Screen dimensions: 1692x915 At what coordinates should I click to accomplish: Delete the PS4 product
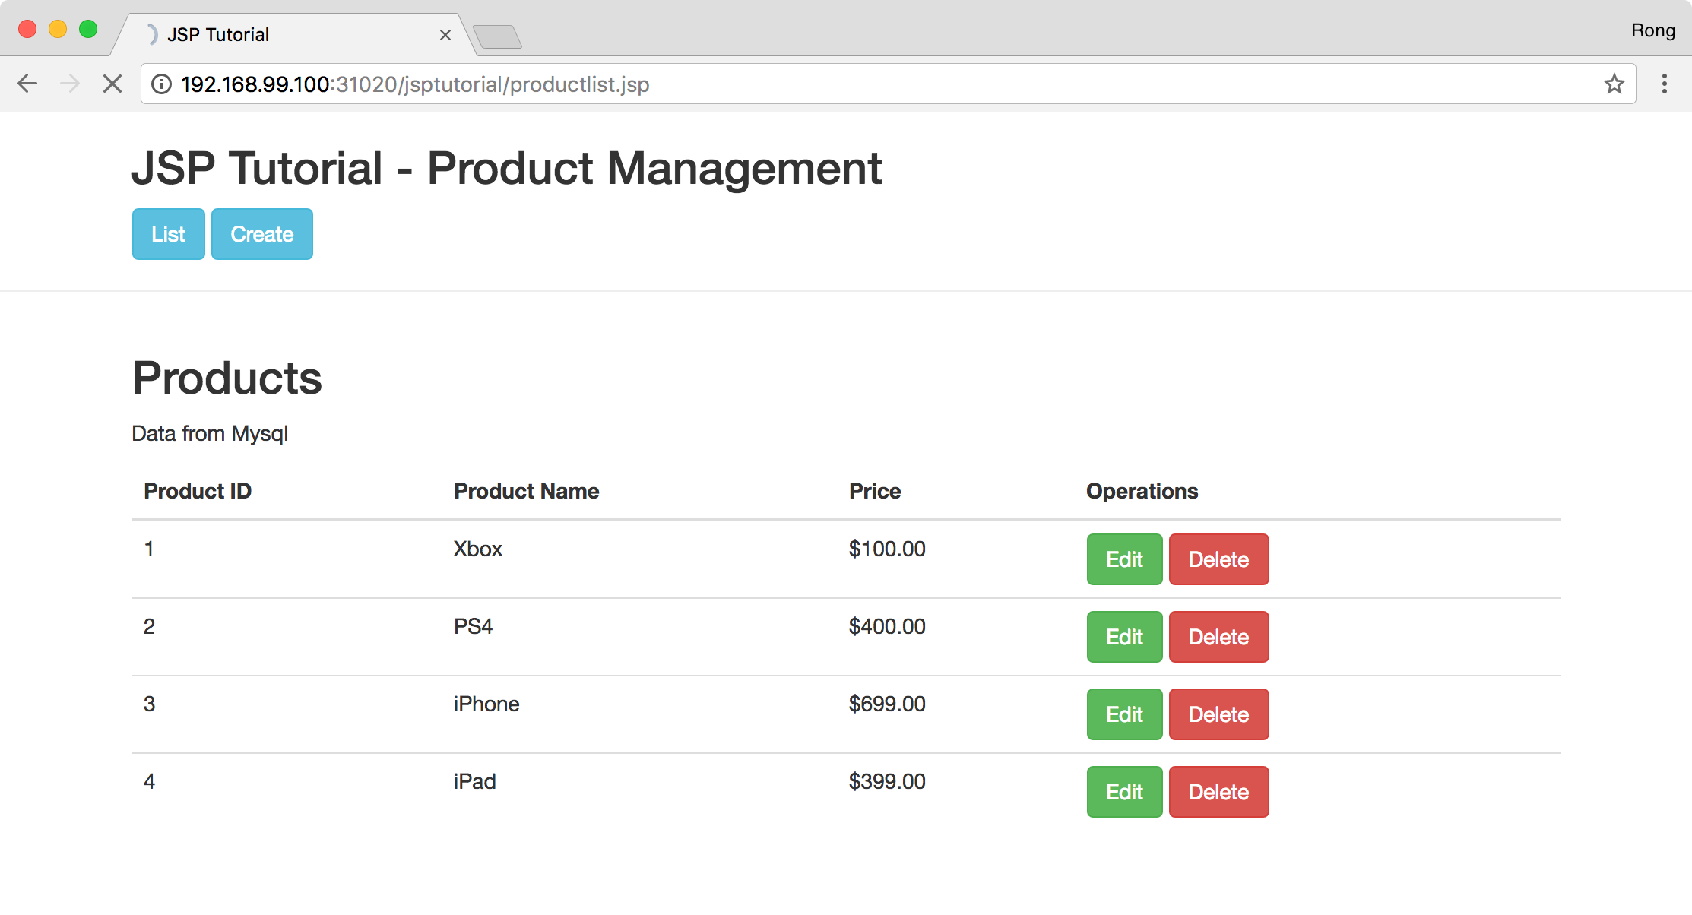1219,637
